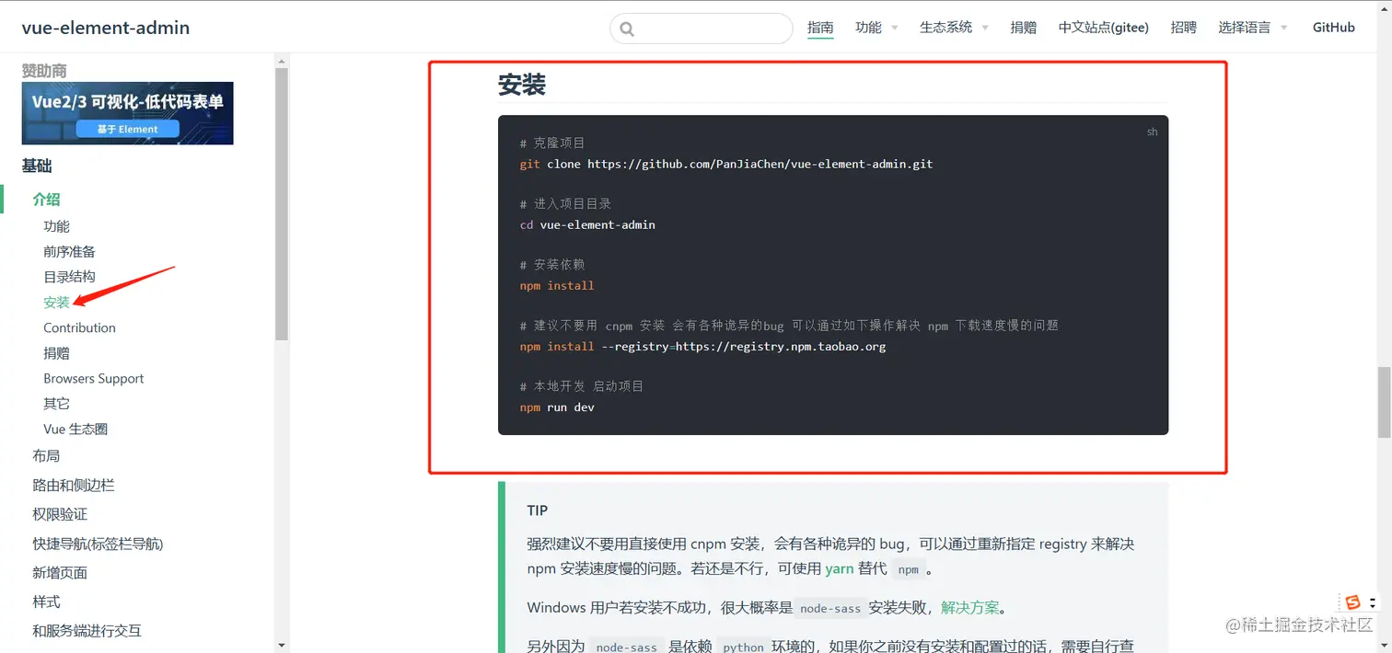
Task: Select 介绍 in the sidebar
Action: [46, 200]
